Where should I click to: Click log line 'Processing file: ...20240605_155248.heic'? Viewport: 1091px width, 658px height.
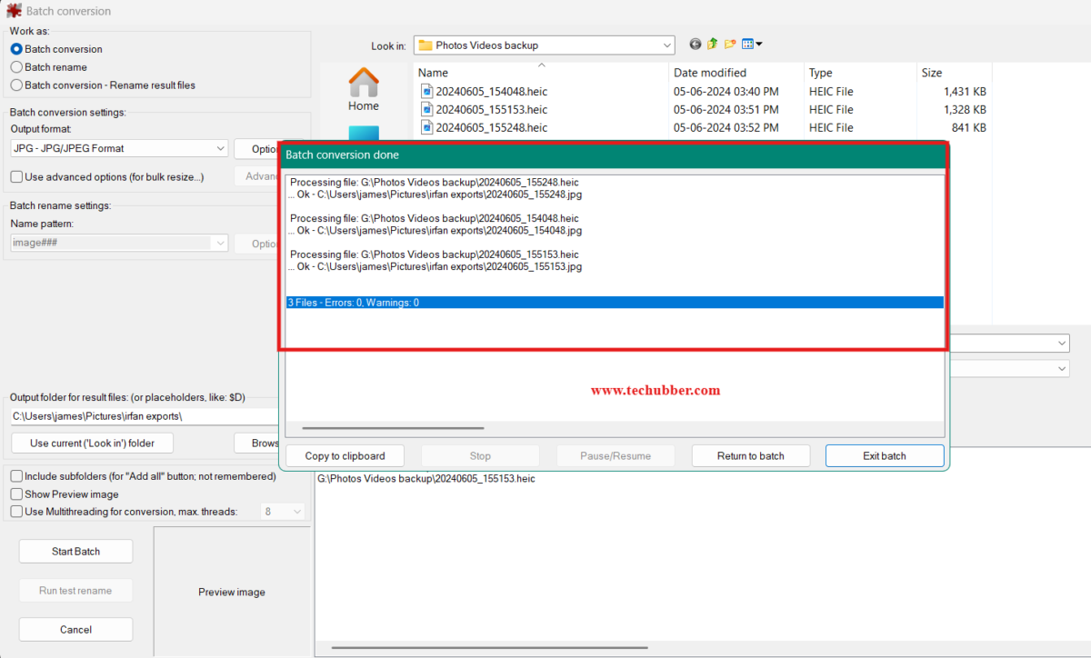435,183
